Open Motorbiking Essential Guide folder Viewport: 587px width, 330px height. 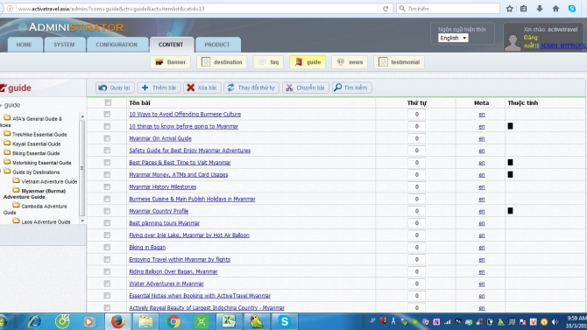(41, 163)
